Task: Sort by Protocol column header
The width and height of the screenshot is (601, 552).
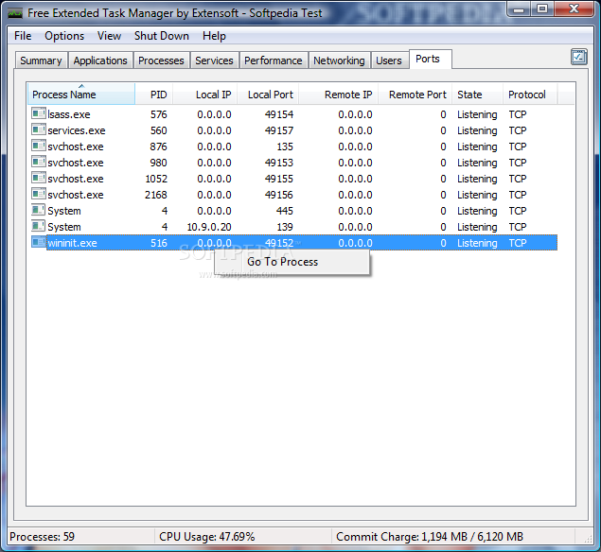Action: [530, 95]
